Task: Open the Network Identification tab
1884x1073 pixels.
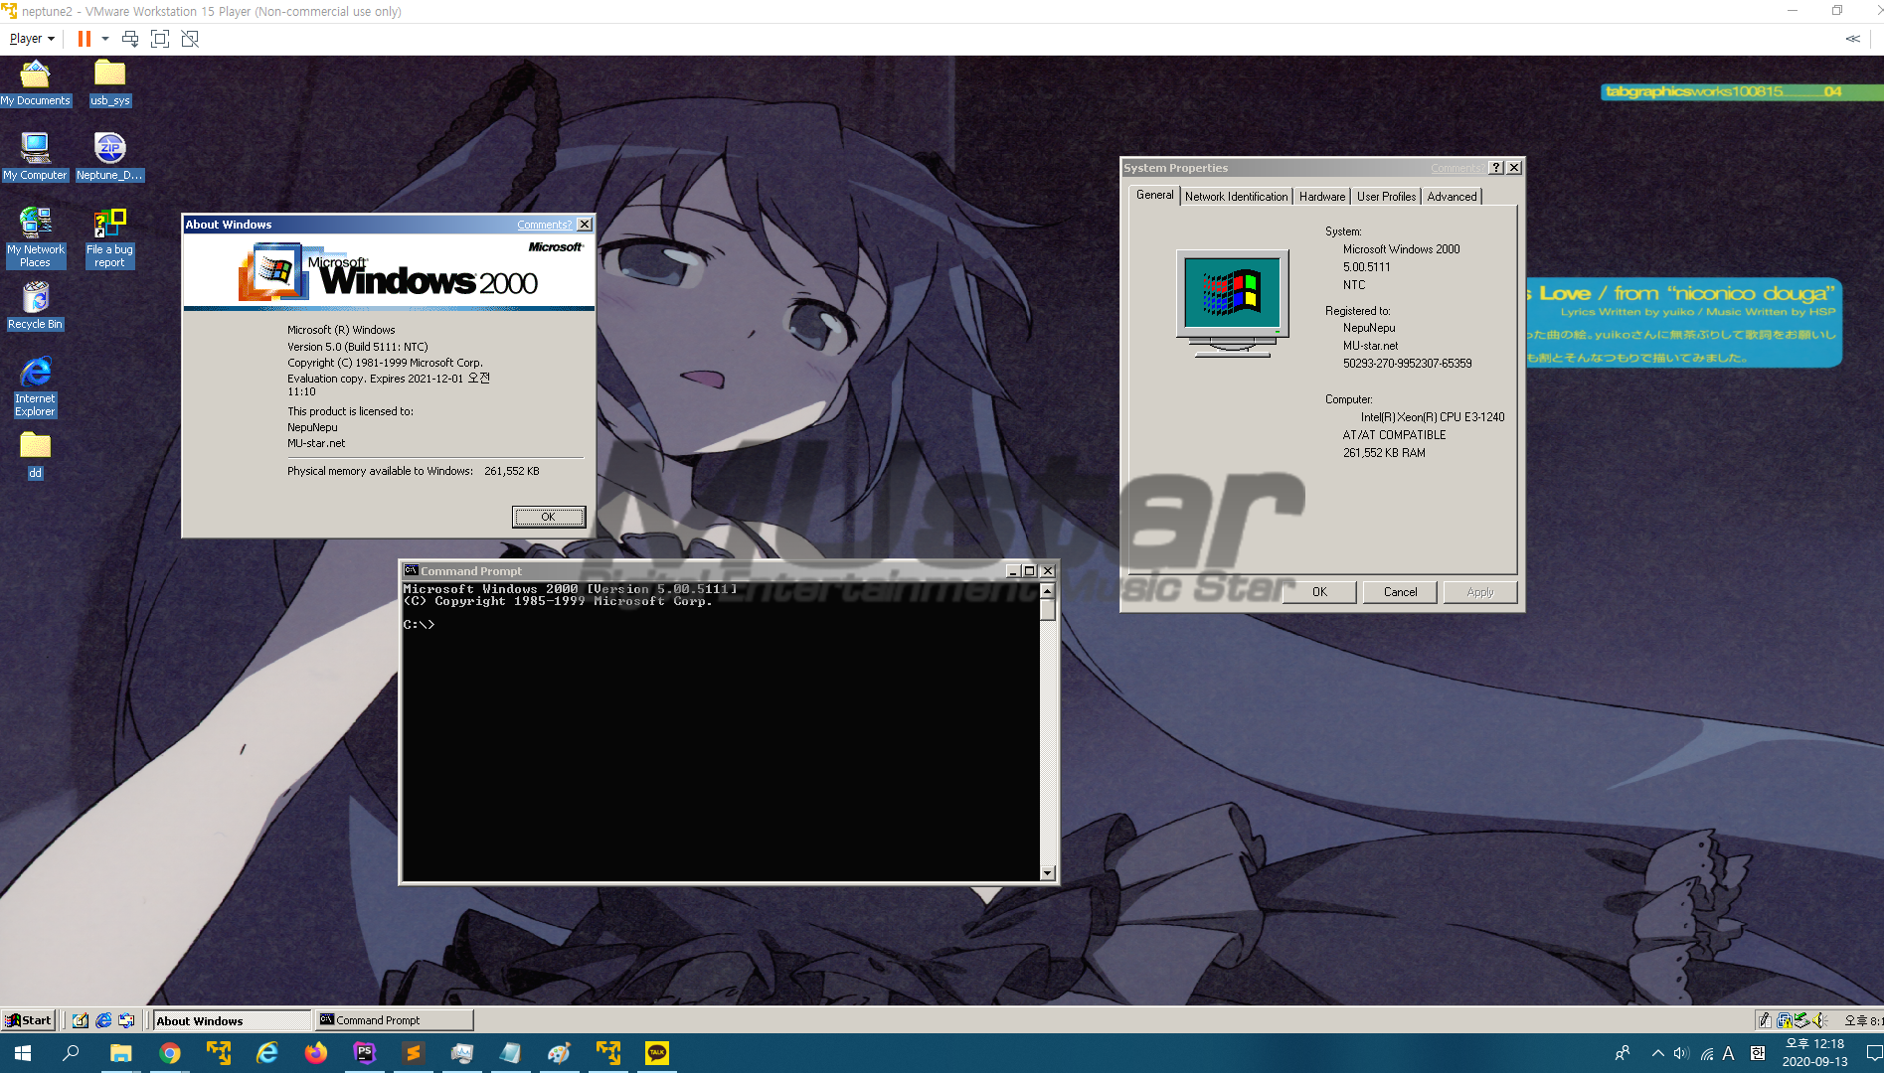Action: [1236, 197]
